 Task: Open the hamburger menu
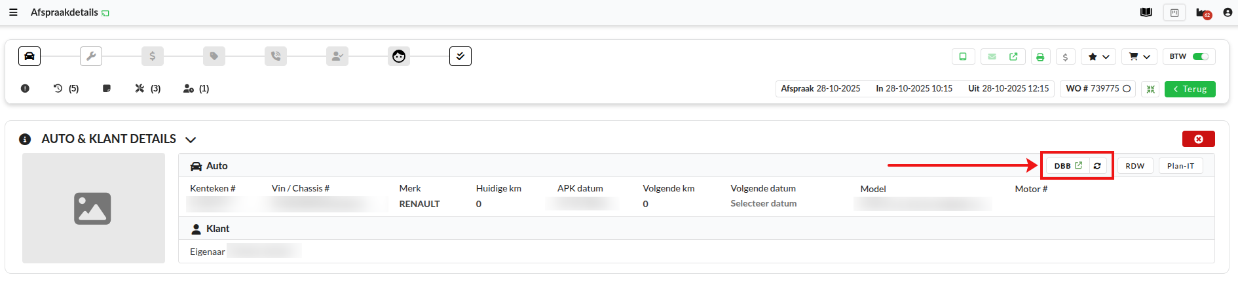point(13,12)
